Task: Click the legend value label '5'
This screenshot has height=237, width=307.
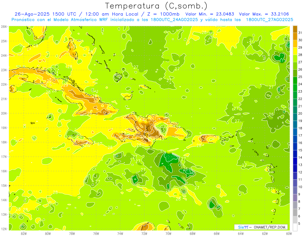Action: pyautogui.click(x=300, y=224)
